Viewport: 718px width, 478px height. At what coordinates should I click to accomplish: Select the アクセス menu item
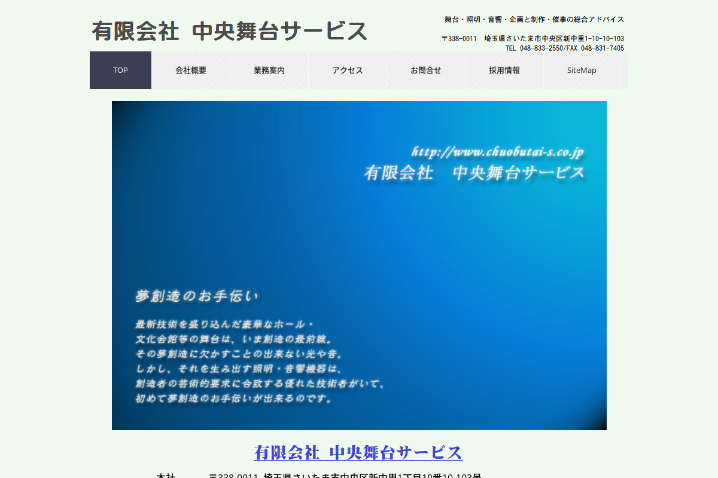(348, 70)
